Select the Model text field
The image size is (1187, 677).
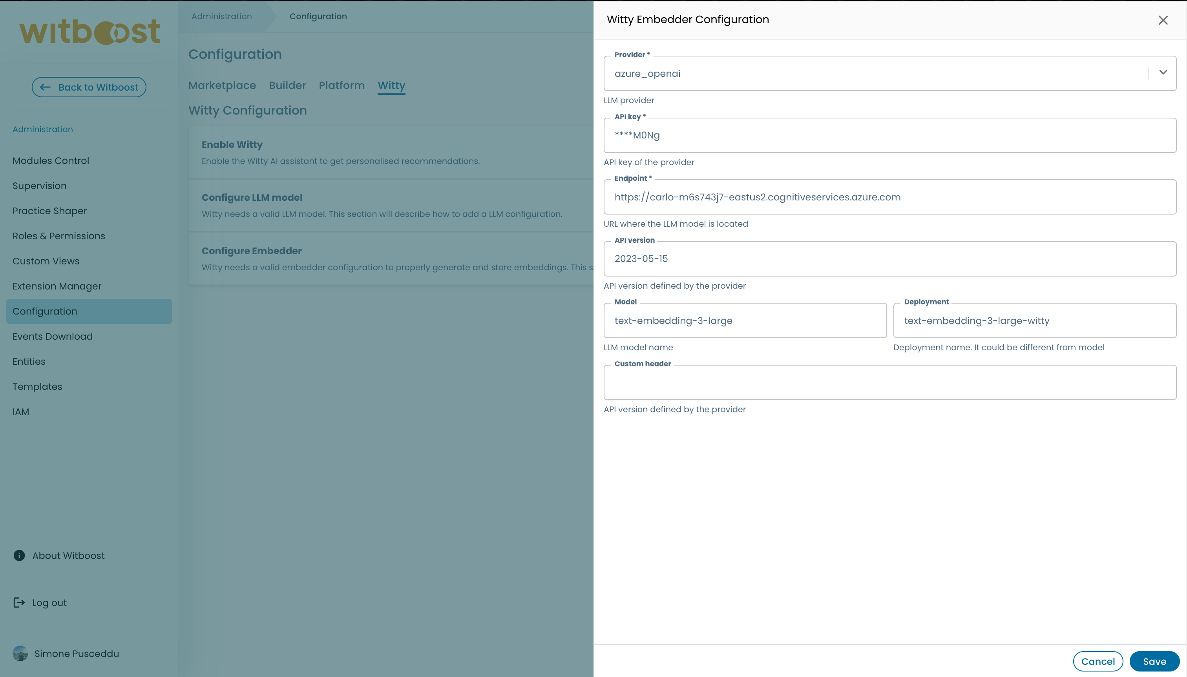[745, 321]
